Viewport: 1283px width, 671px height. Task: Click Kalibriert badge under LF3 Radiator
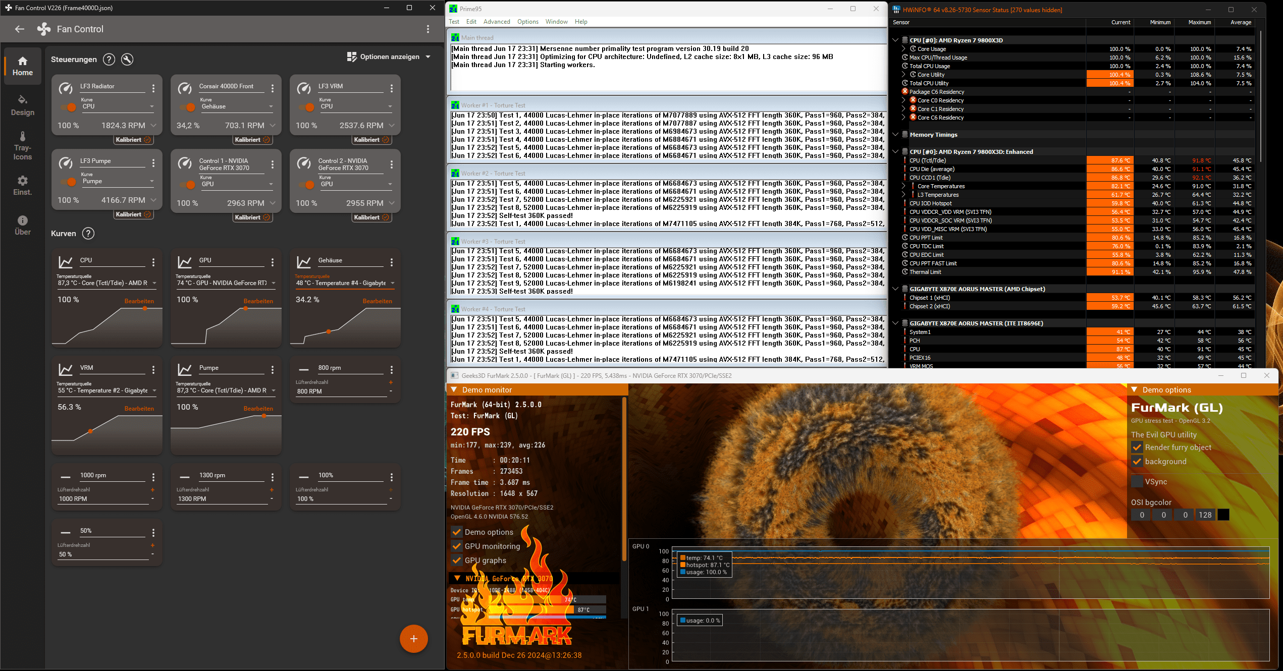click(133, 140)
